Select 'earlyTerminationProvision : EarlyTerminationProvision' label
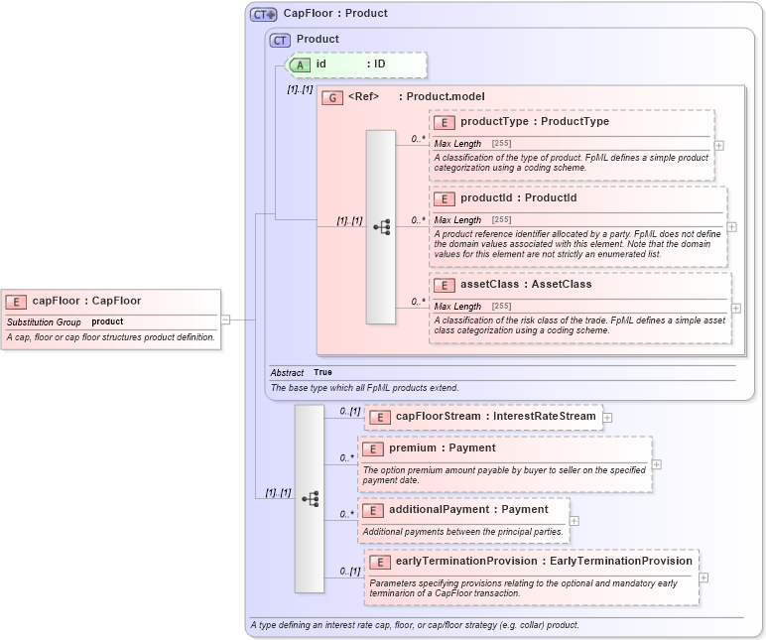766x640 pixels. pyautogui.click(x=544, y=561)
